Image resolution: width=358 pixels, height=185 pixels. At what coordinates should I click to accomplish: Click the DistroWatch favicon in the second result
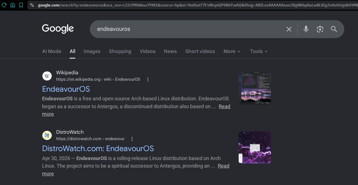[x=47, y=135]
